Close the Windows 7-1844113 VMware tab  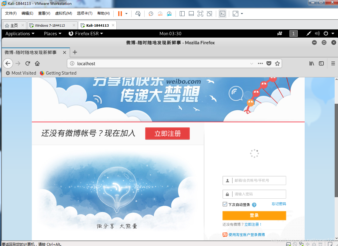[x=74, y=25]
